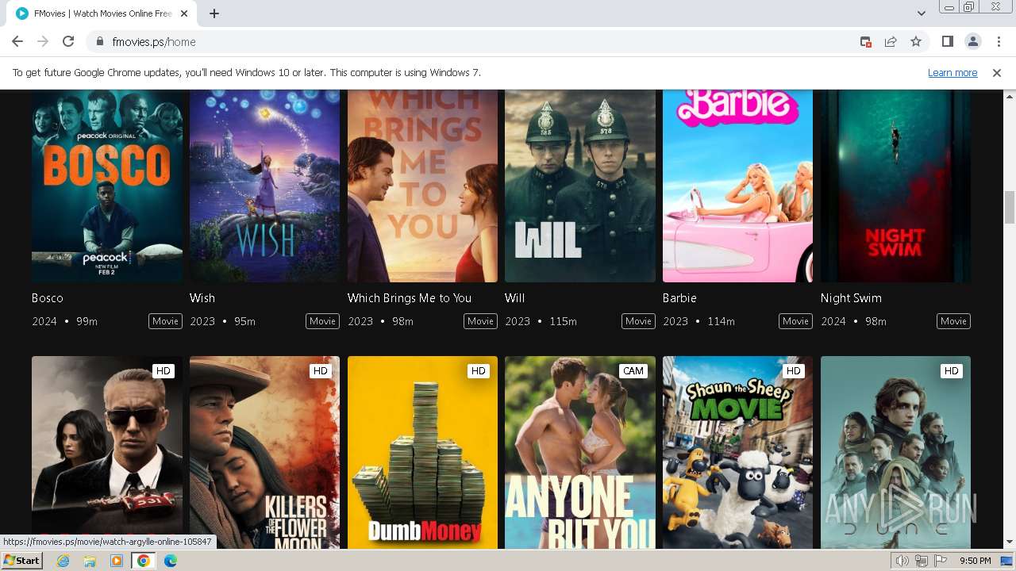Click the Movie tag under Which Brings Me to You
Viewport: 1016px width, 571px height.
pyautogui.click(x=480, y=321)
